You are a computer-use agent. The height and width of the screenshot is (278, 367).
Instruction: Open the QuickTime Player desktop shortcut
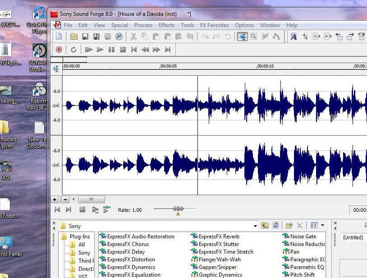38,20
